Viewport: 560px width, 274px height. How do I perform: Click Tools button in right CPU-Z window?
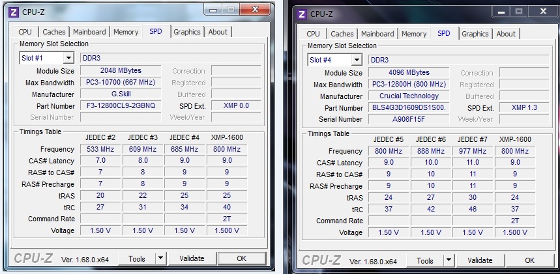click(425, 261)
